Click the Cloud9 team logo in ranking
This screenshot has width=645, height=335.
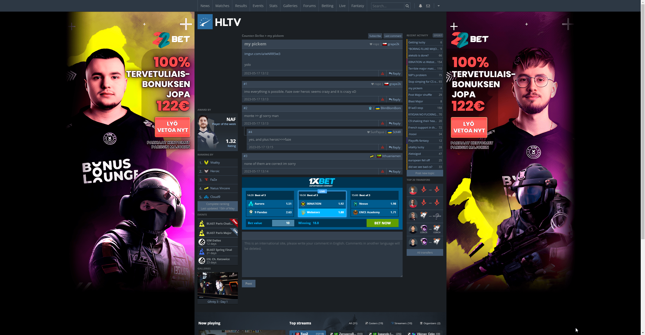tap(206, 197)
